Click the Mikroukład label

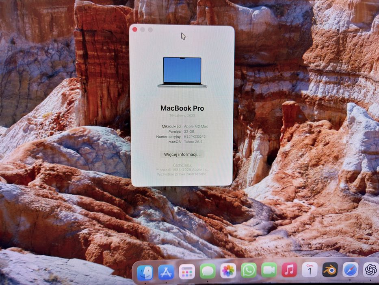(x=171, y=126)
